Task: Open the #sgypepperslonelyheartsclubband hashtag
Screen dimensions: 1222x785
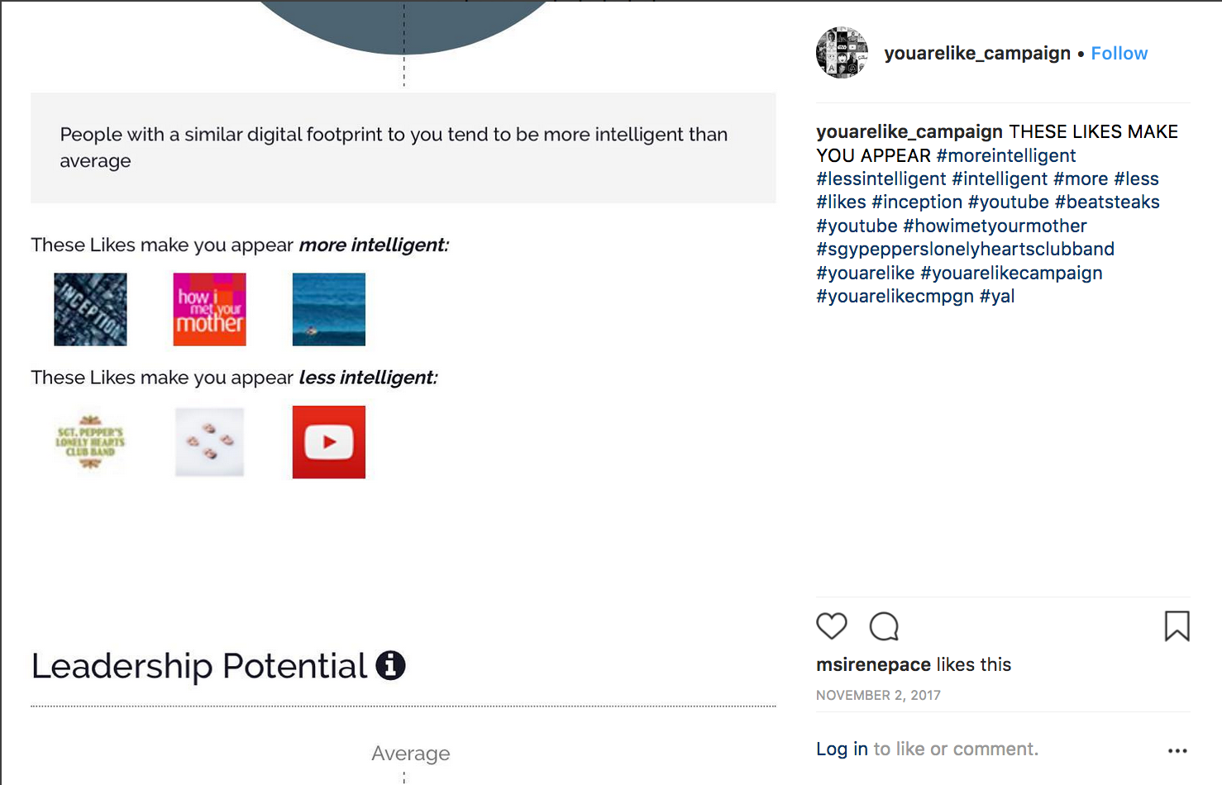Action: coord(965,249)
